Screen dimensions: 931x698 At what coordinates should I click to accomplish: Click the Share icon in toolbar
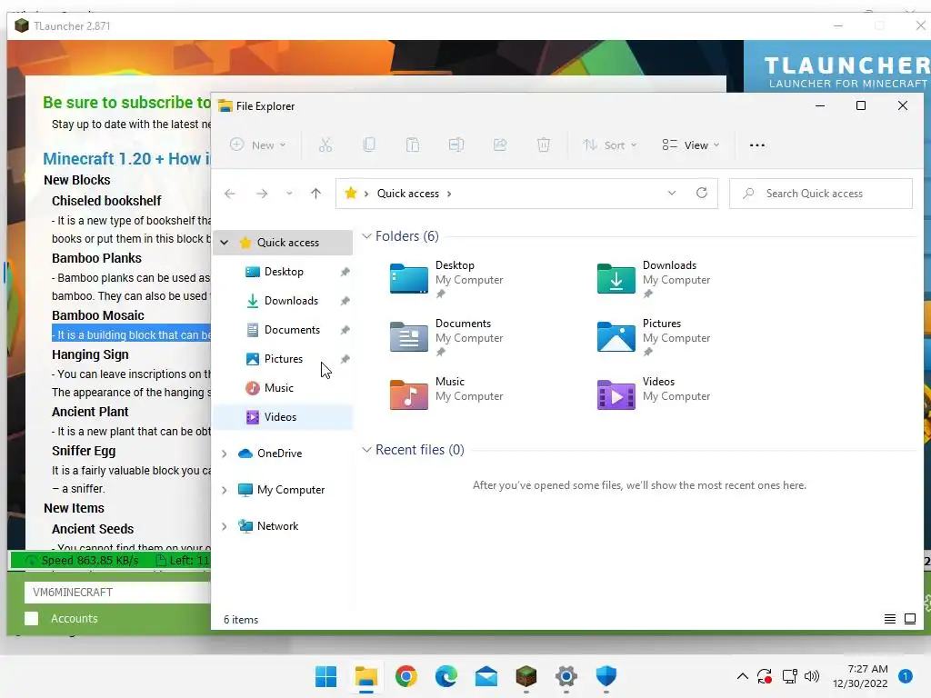tap(500, 145)
